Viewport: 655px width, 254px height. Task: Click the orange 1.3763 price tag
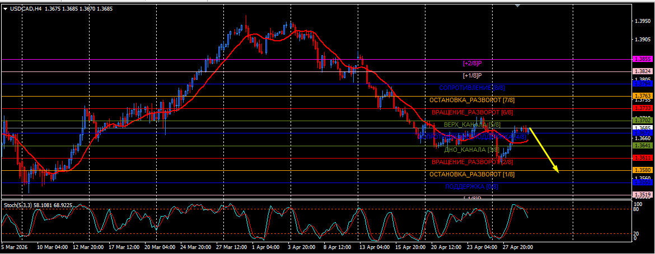pos(643,96)
